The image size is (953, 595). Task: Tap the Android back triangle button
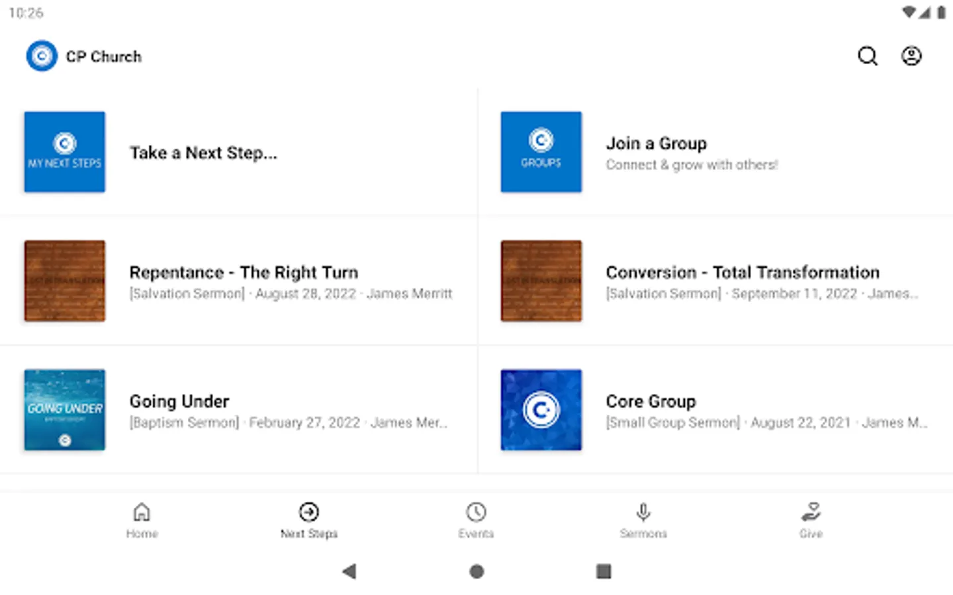349,571
